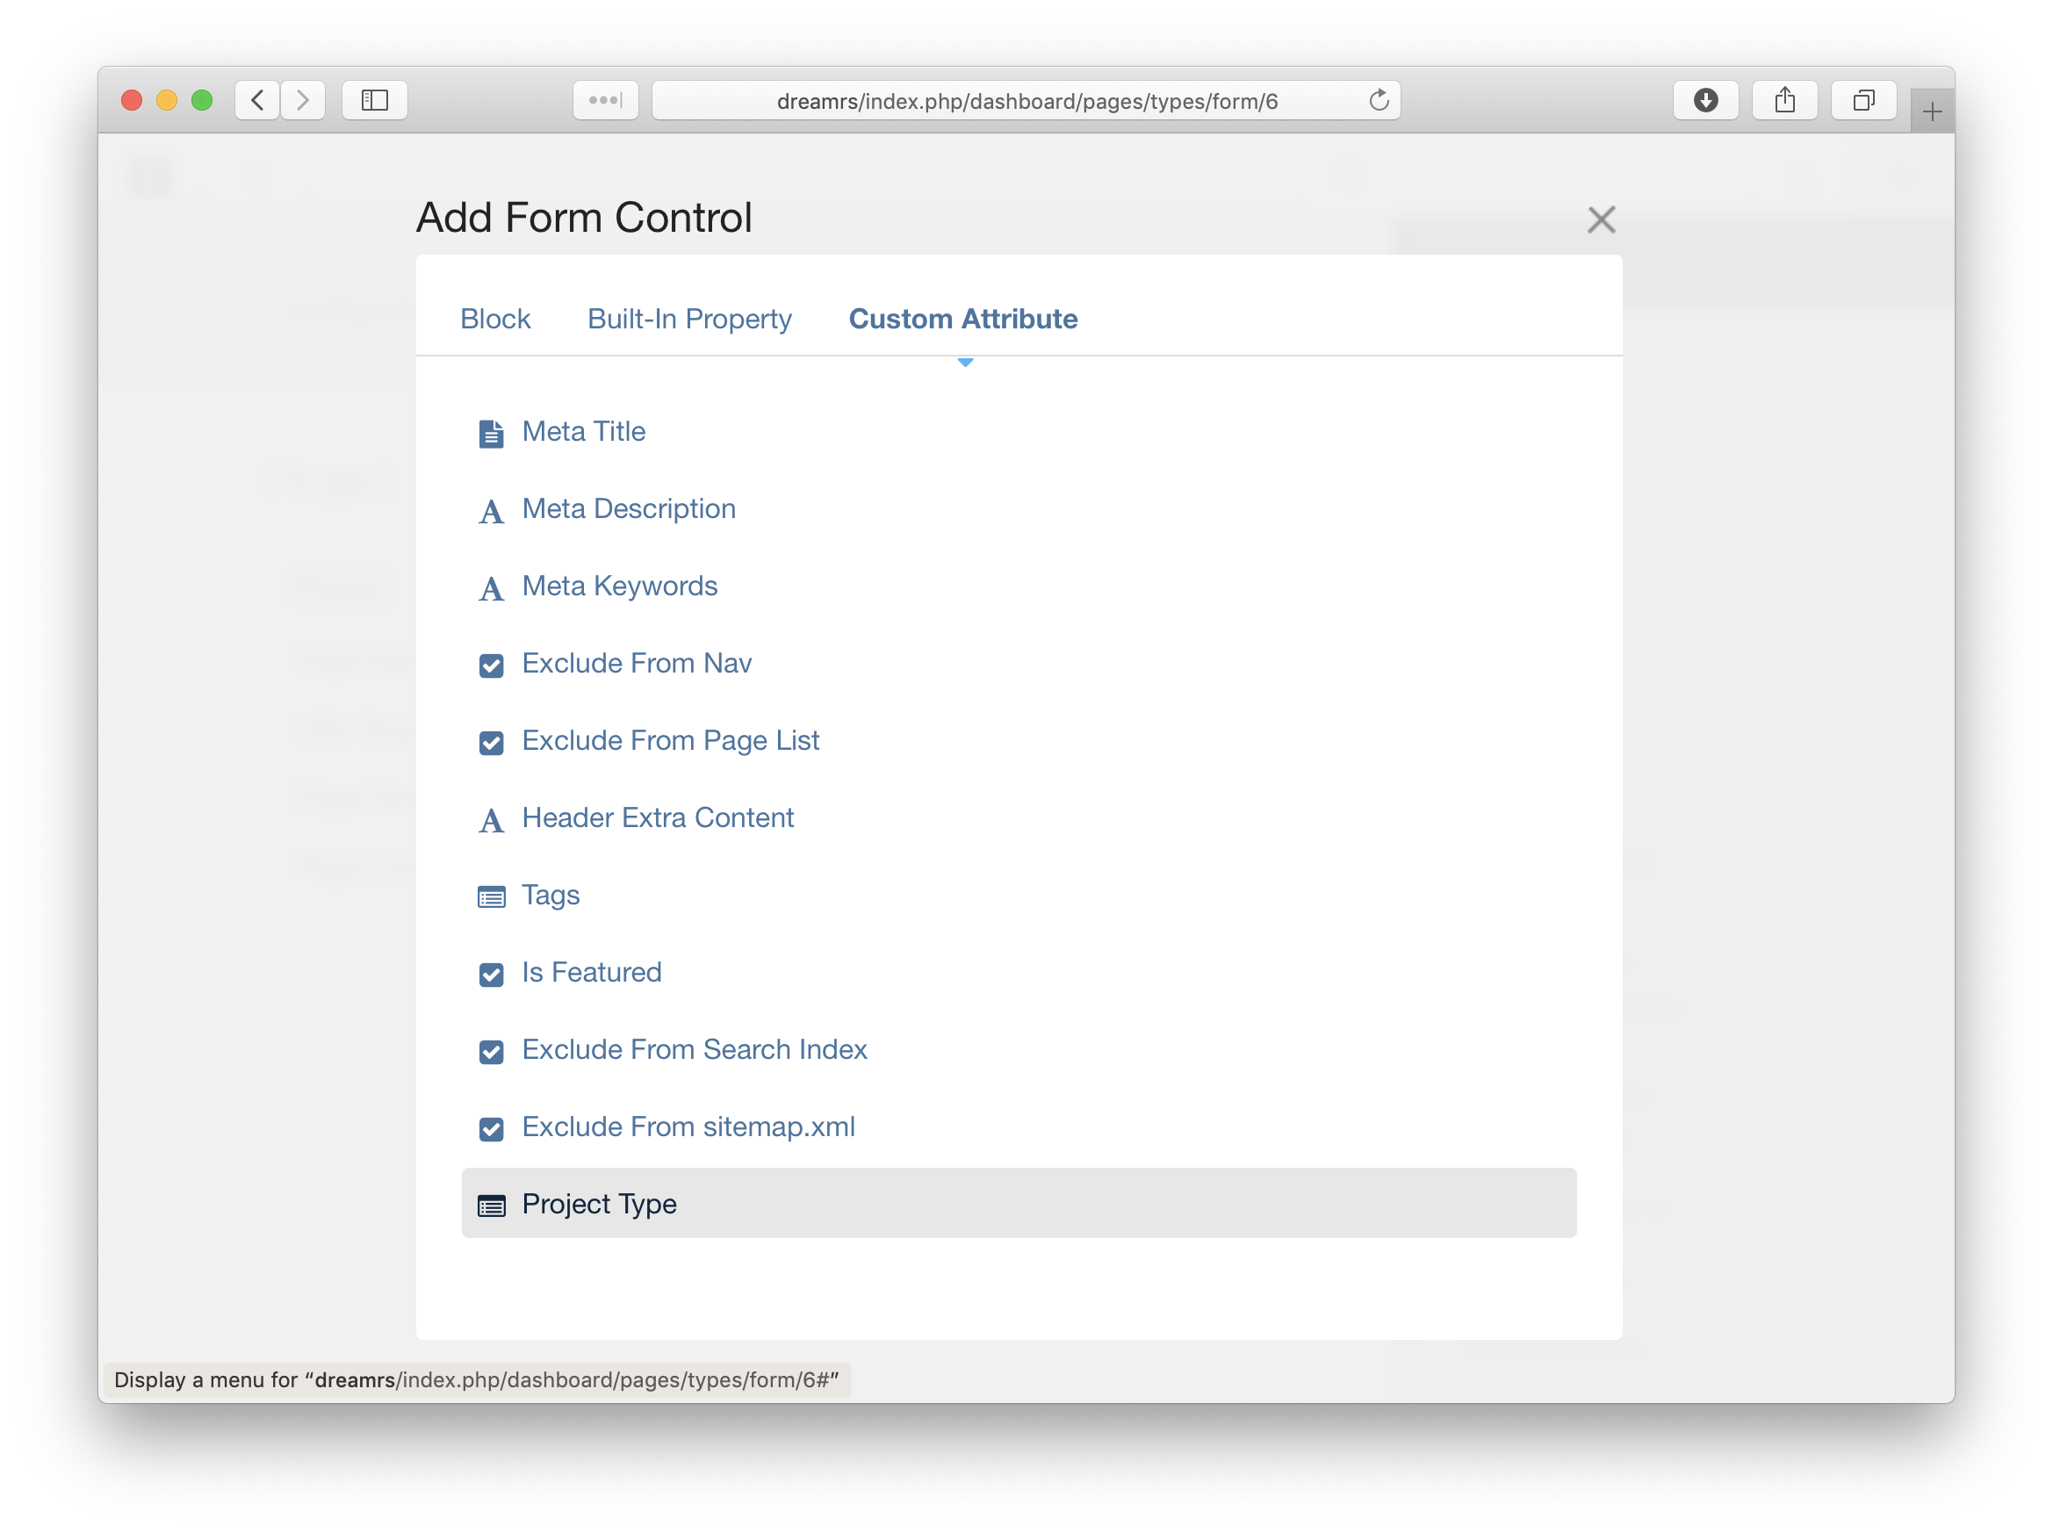Click the Is Featured checkbox icon
2053x1533 pixels.
pos(491,975)
